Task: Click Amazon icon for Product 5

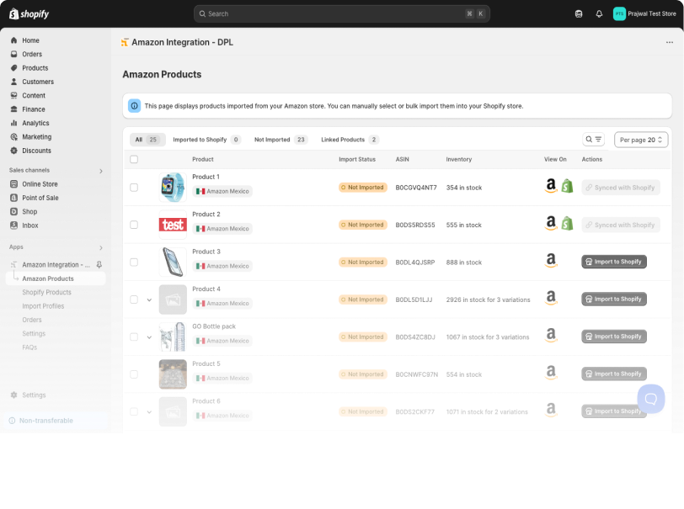Action: [551, 374]
